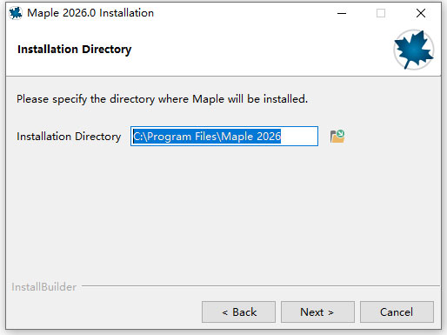Go to the next step with Next >
The image size is (447, 335).
(317, 312)
